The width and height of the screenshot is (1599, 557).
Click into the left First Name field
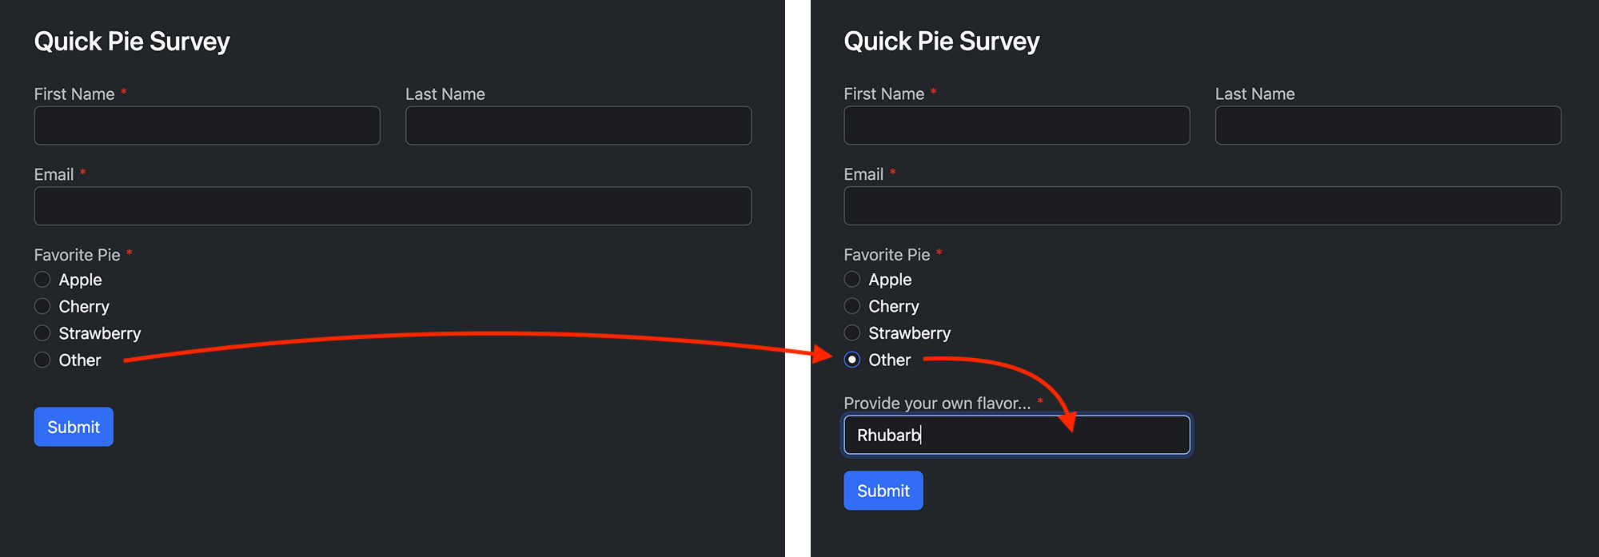[x=206, y=125]
